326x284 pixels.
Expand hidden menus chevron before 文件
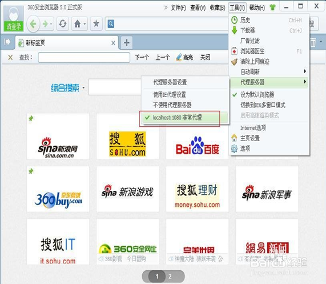click(166, 7)
